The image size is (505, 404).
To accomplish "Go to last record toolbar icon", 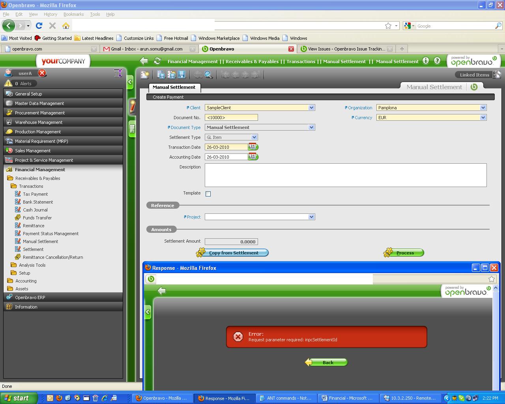I will 256,75.
